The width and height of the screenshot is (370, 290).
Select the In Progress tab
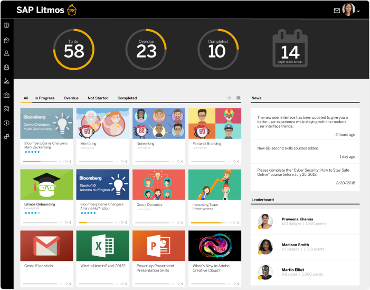(44, 98)
